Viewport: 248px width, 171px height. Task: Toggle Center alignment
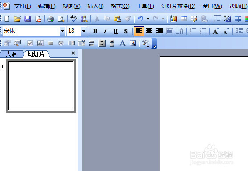pyautogui.click(x=149, y=31)
